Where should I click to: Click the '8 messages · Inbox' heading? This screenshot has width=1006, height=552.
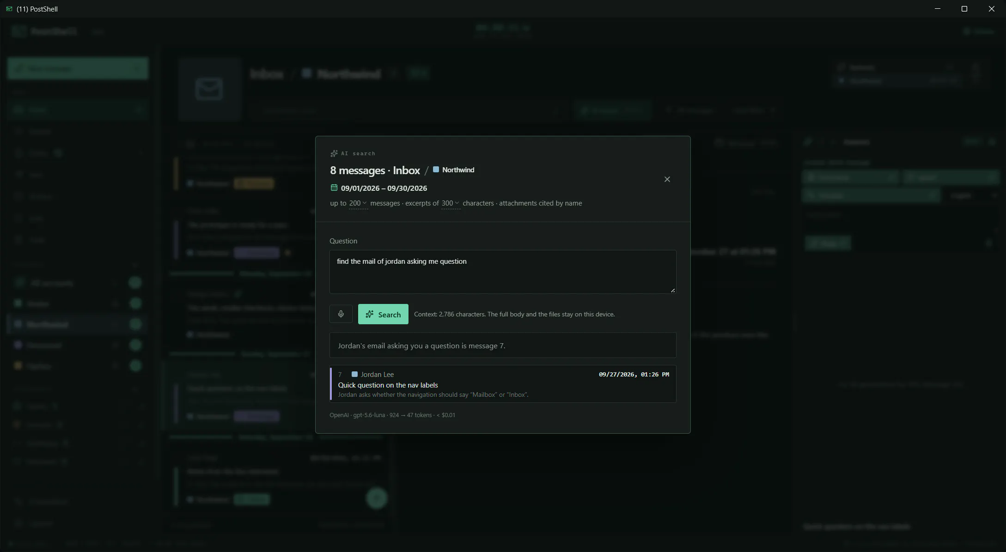coord(375,170)
